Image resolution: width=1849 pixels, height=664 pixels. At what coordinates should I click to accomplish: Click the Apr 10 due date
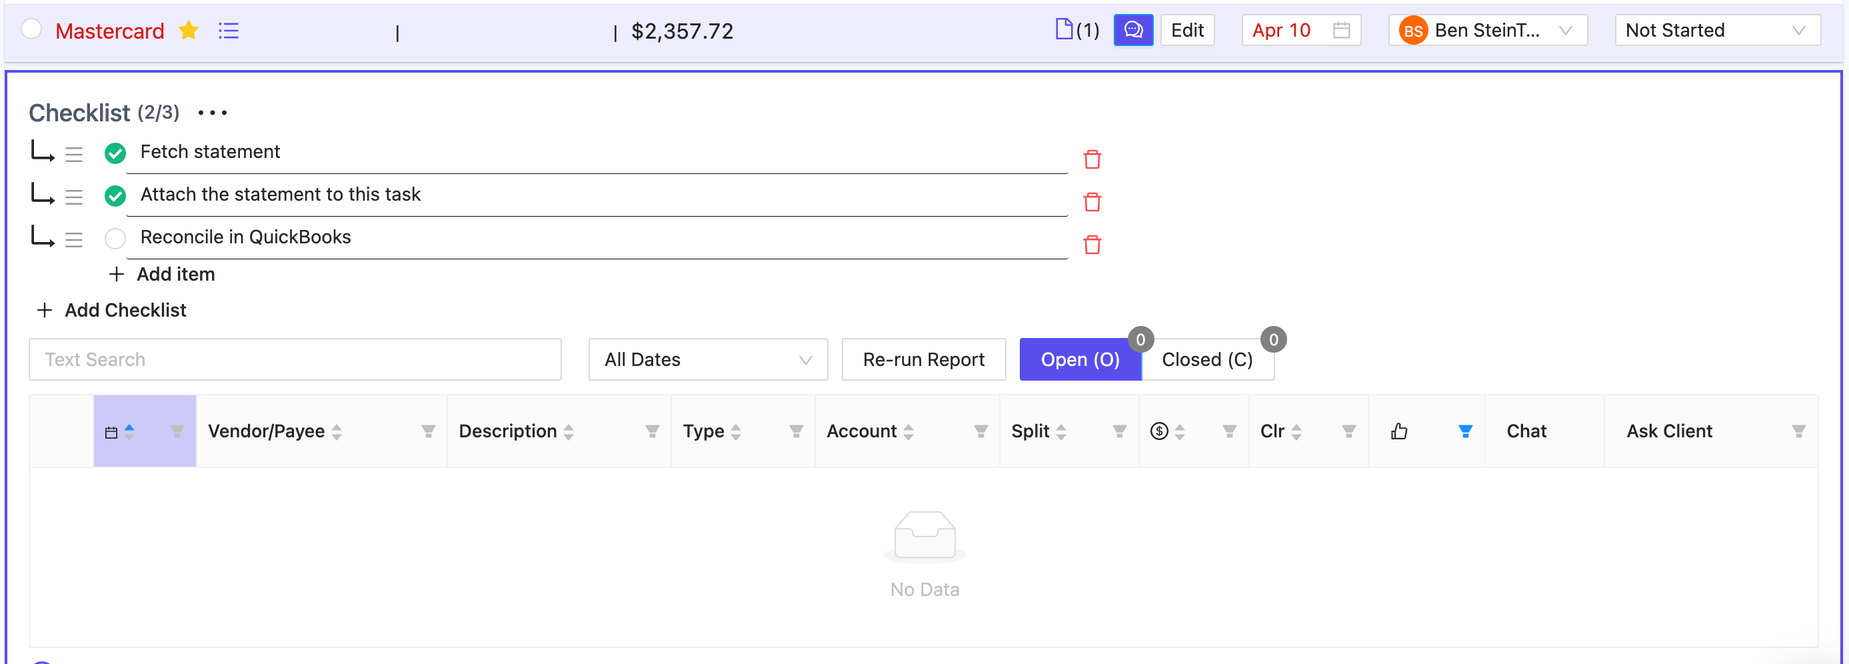pyautogui.click(x=1281, y=30)
